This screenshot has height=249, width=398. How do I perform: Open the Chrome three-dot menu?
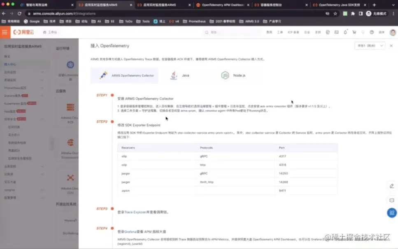393,14
